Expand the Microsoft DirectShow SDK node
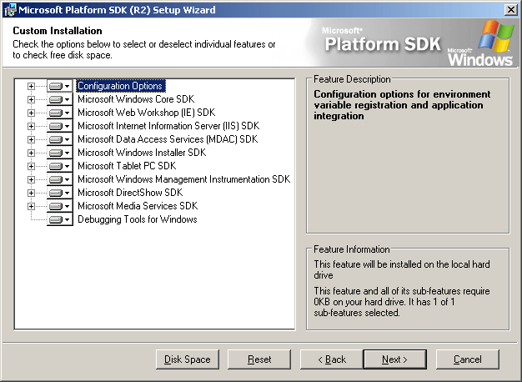 pyautogui.click(x=31, y=193)
